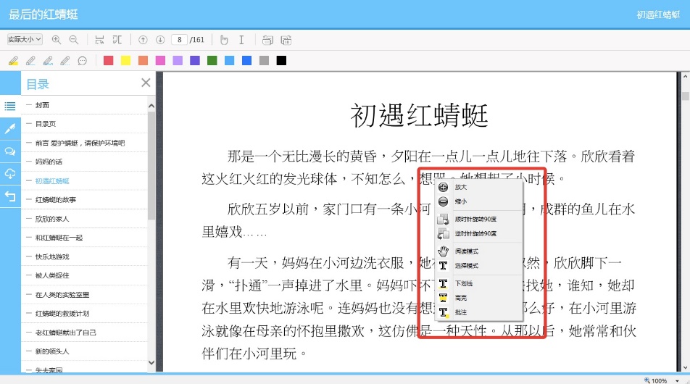Image resolution: width=690 pixels, height=384 pixels.
Task: Select the fit-height page layout icon
Action: (117, 40)
